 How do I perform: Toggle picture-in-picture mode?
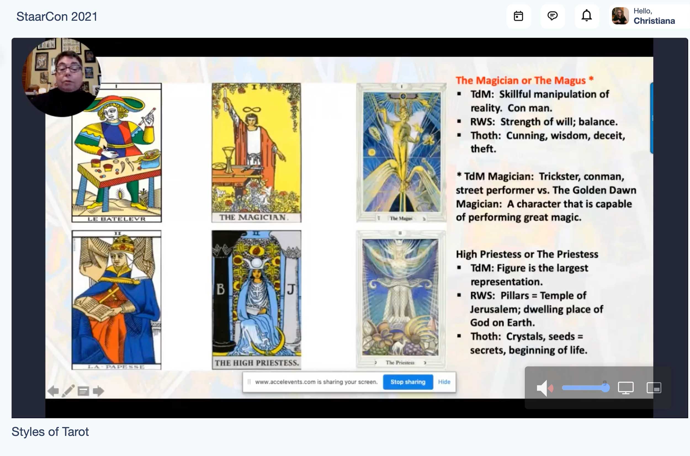coord(654,388)
